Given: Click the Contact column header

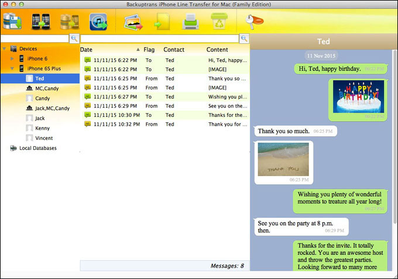Looking at the screenshot, I should (174, 50).
